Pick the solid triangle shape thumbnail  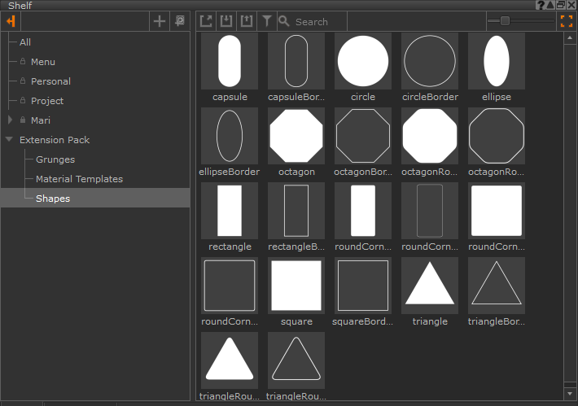pos(430,286)
